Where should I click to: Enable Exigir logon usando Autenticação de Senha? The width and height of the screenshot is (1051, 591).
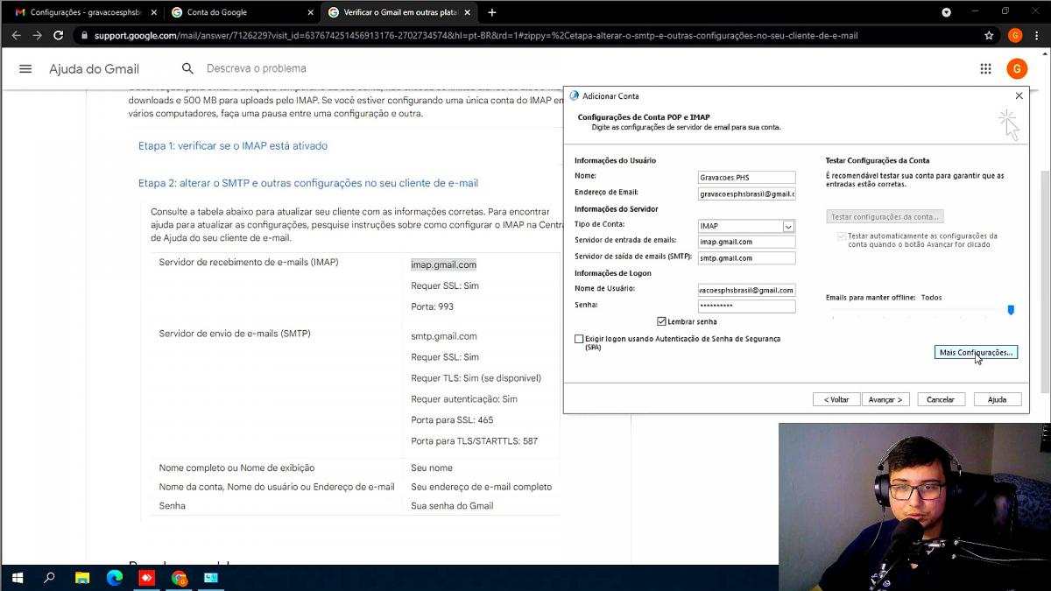click(579, 339)
